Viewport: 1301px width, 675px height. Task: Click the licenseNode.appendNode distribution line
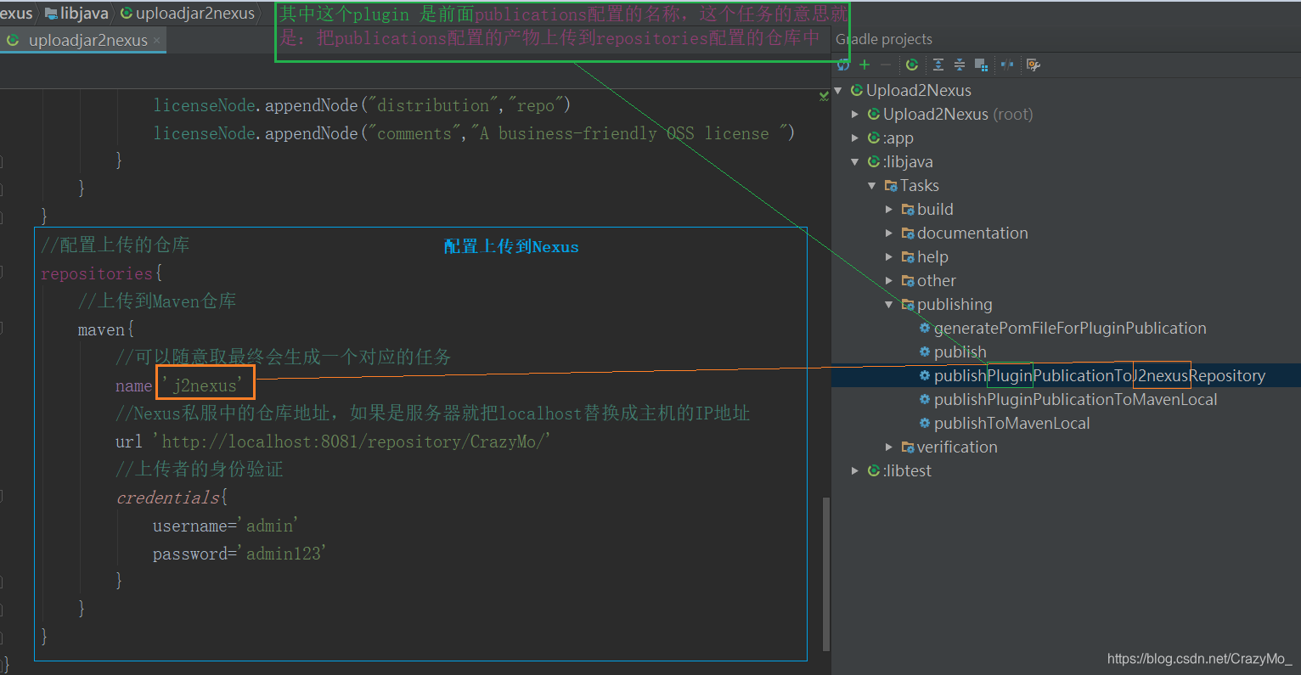click(x=362, y=105)
